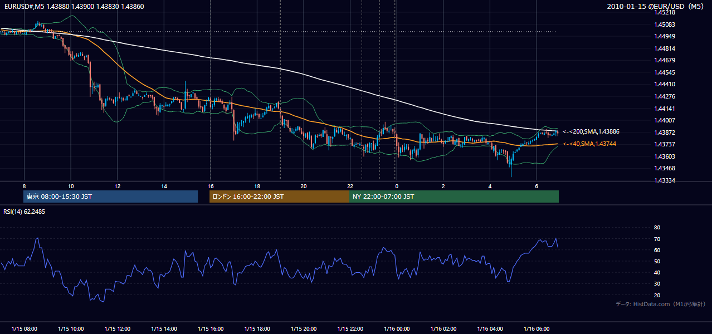This screenshot has height=334, width=712.
Task: Click price axis value 1.45218
Action: [665, 12]
